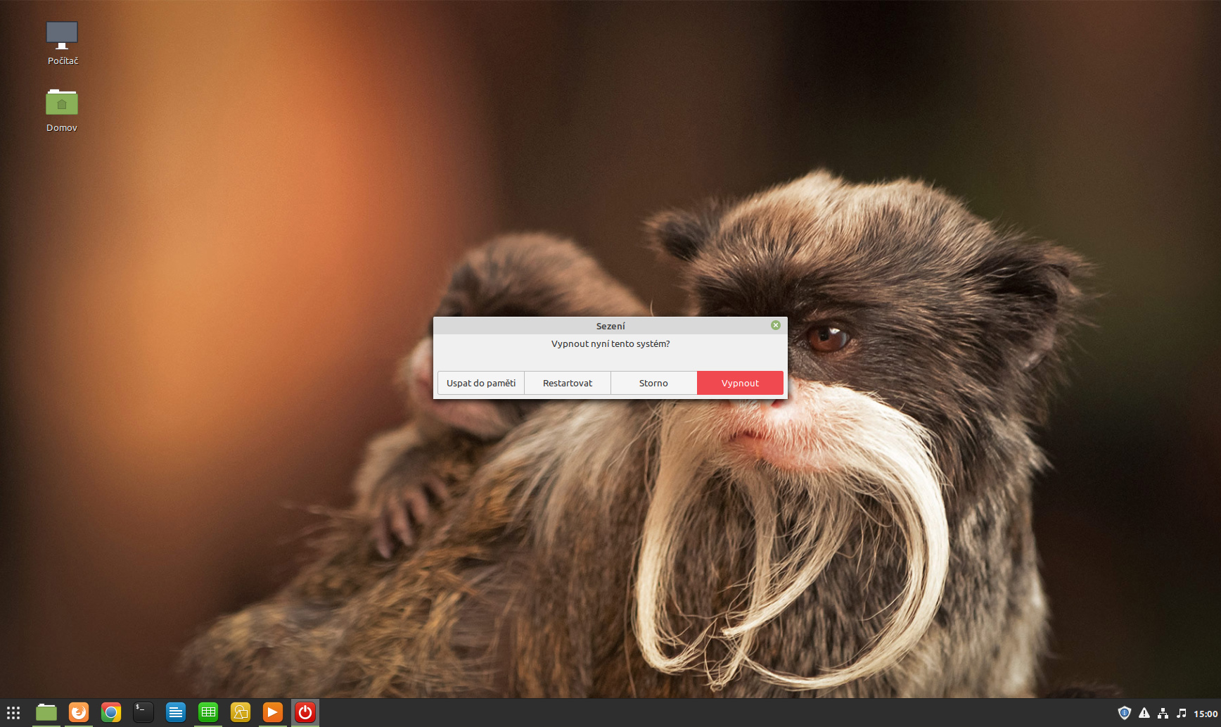This screenshot has height=727, width=1221.
Task: Click the warning triangle tray icon
Action: pos(1144,713)
